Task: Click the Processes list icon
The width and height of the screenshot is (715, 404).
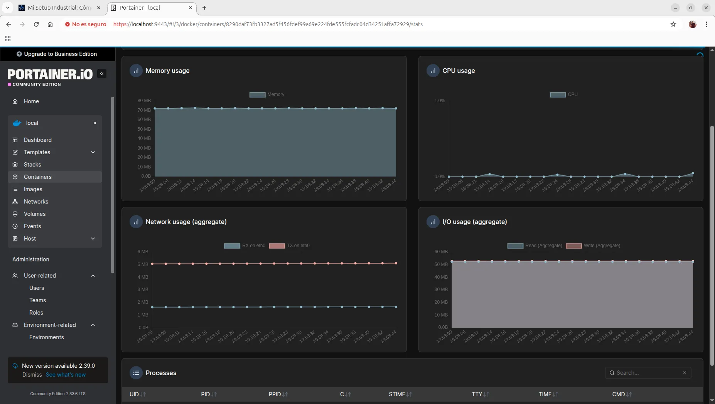Action: (136, 373)
